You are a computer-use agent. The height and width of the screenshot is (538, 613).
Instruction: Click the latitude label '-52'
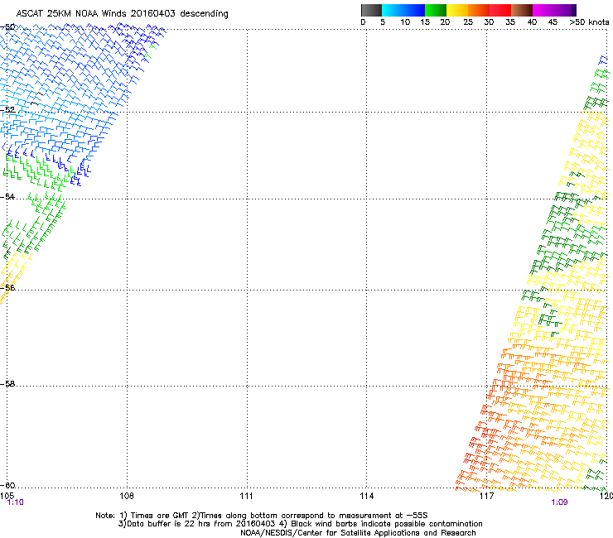[7, 109]
